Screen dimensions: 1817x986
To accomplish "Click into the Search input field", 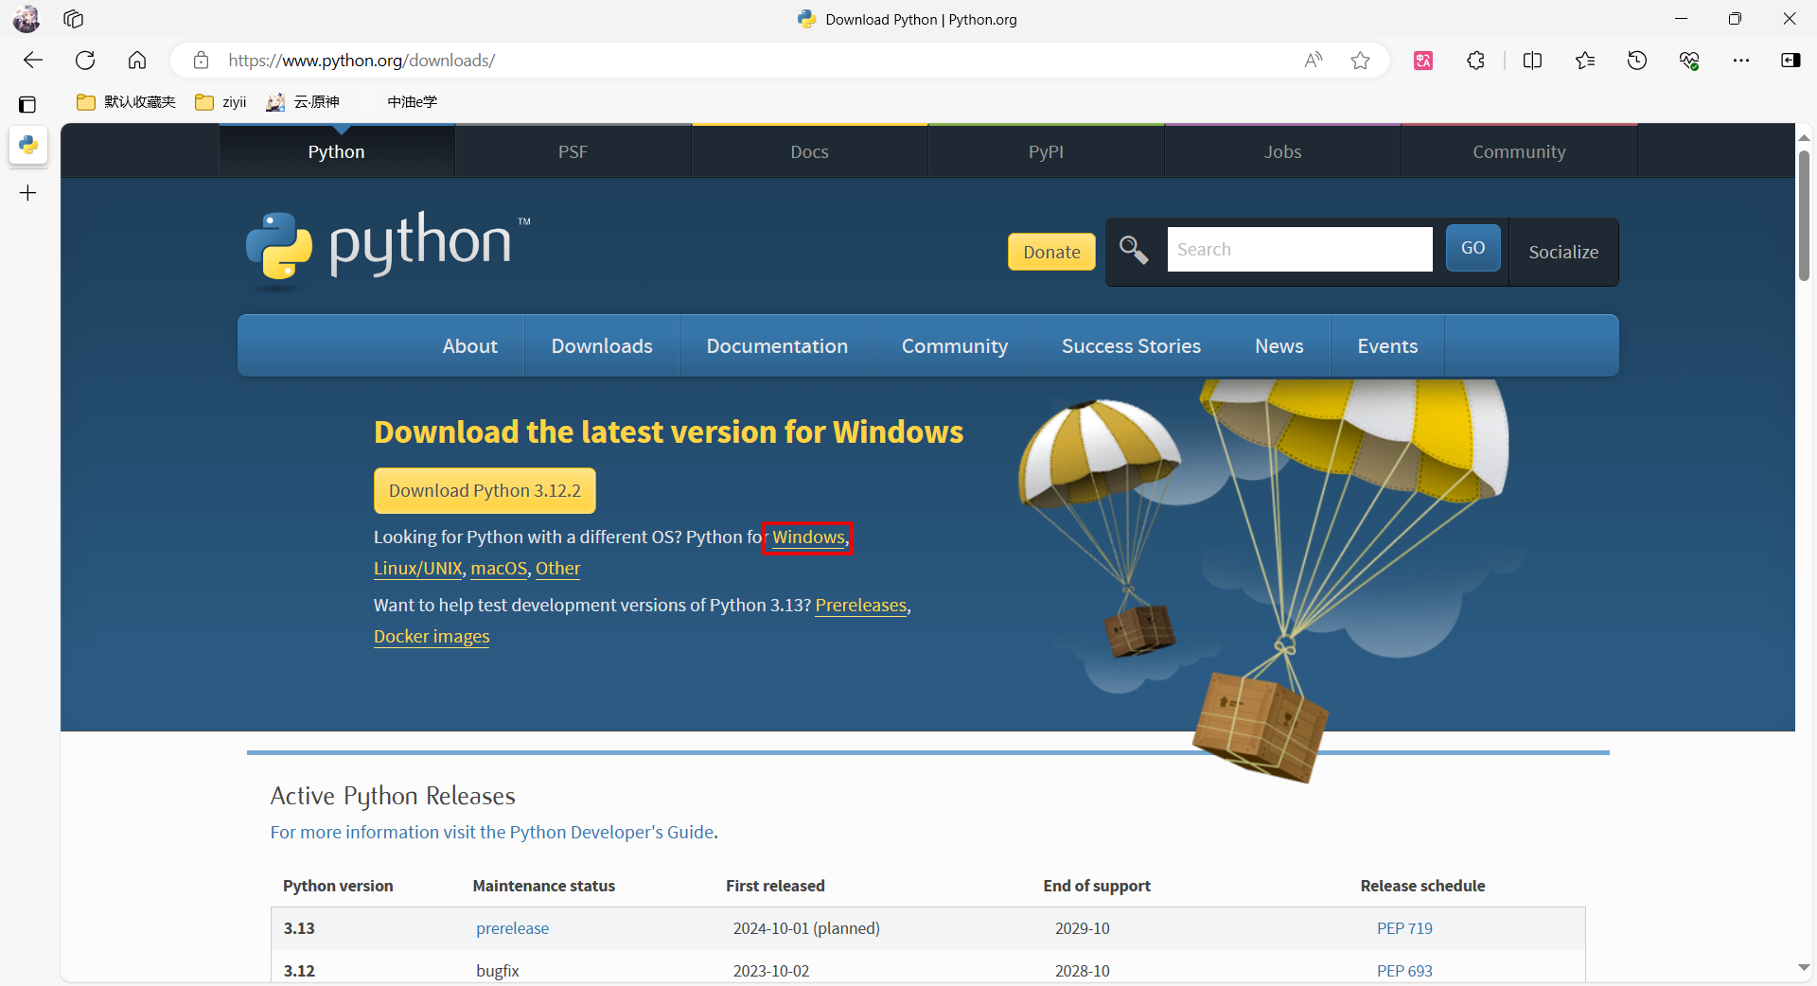I will click(1298, 250).
